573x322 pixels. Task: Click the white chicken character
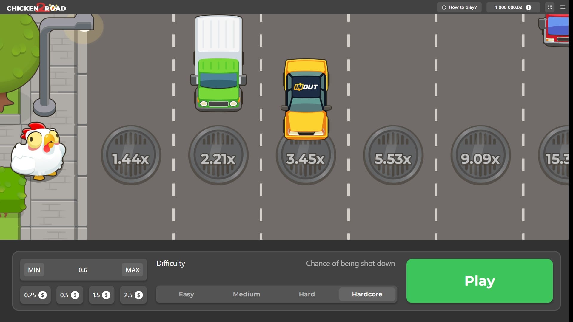pyautogui.click(x=38, y=151)
